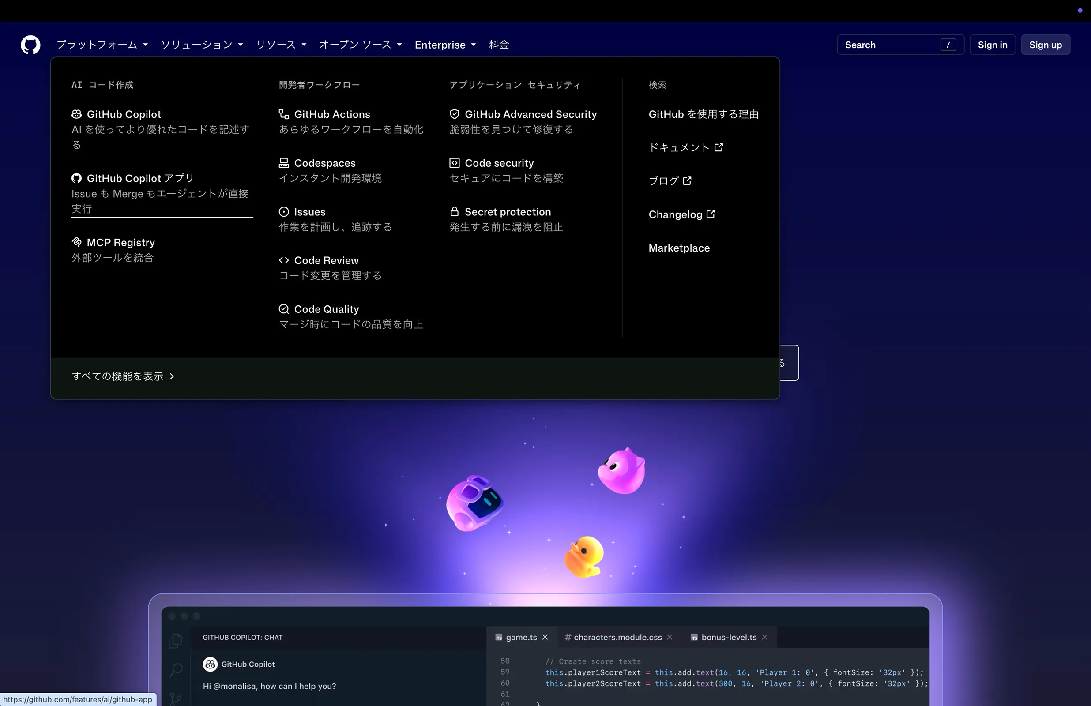
Task: Open すべての機能を表示 link
Action: coord(123,376)
